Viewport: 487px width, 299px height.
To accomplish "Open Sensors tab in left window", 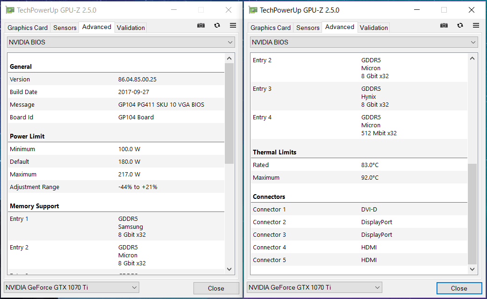I will (x=64, y=28).
